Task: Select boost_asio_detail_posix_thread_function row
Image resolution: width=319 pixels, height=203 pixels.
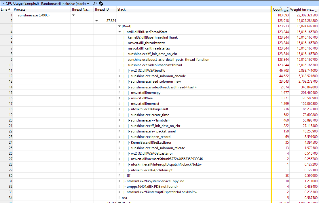Action: click(x=168, y=60)
